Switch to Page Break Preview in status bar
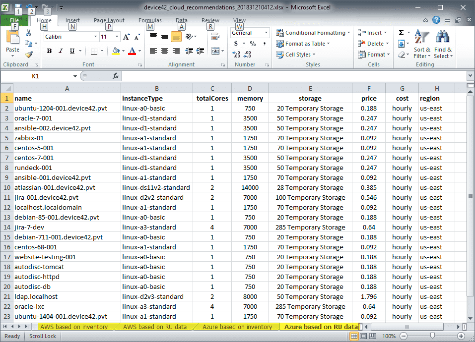The width and height of the screenshot is (475, 342). coord(373,336)
